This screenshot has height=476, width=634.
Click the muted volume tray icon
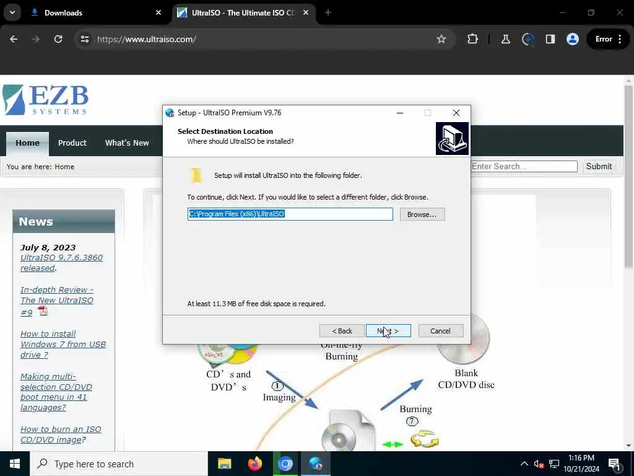(x=539, y=464)
